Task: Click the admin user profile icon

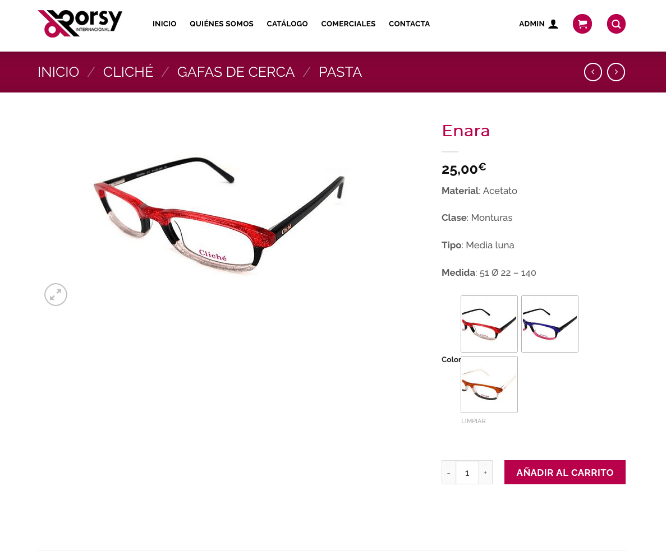Action: point(553,24)
